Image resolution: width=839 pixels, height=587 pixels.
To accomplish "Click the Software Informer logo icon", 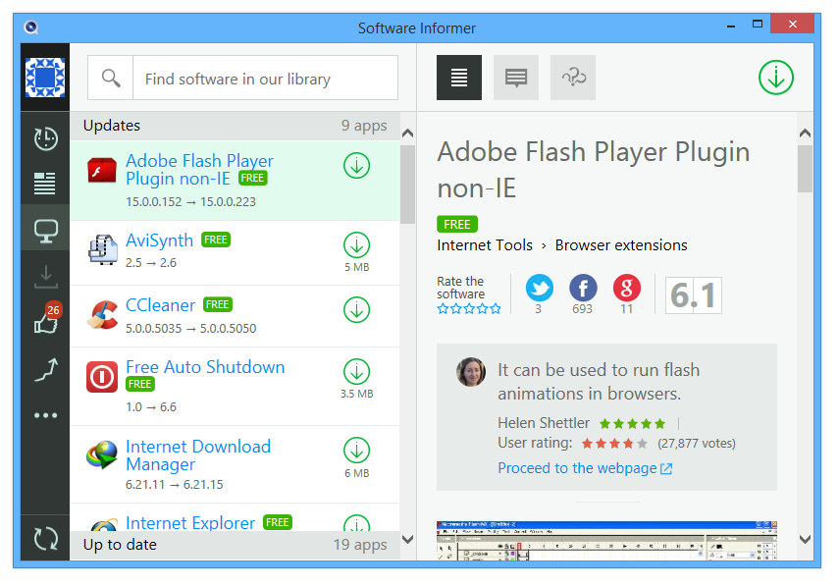I will pos(45,77).
